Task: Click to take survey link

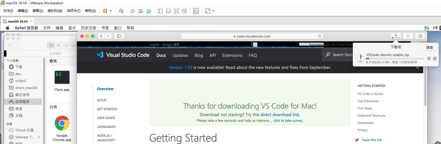Action: point(288,121)
